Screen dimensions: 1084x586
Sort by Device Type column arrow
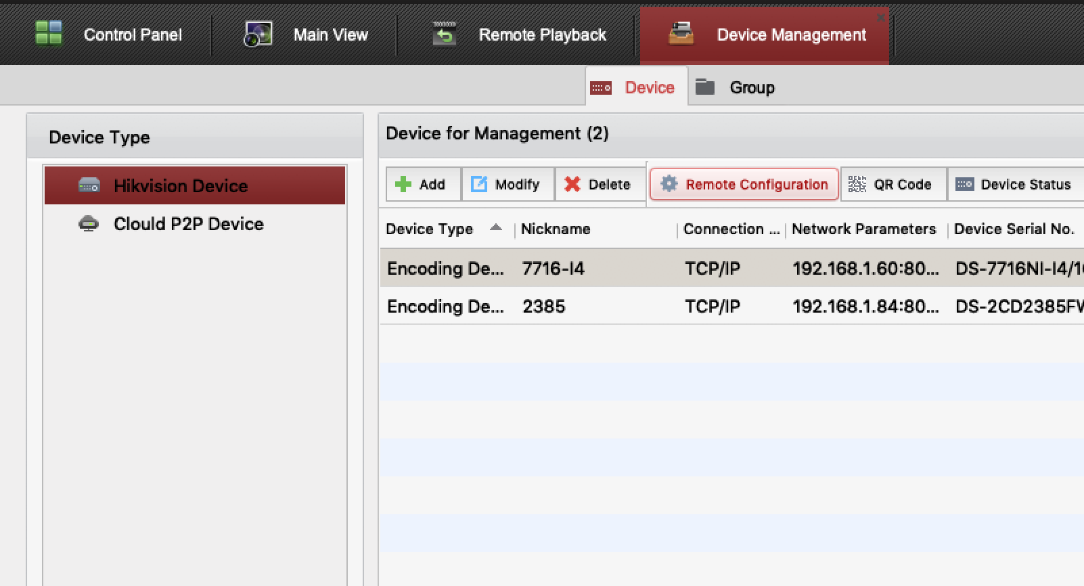coord(496,228)
